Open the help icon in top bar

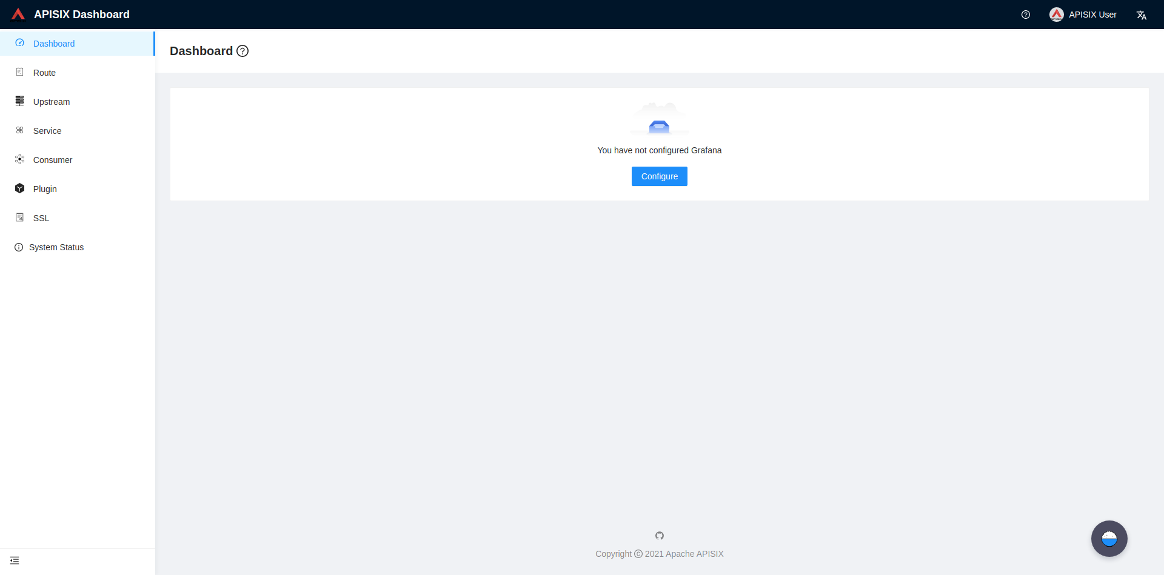point(1026,15)
